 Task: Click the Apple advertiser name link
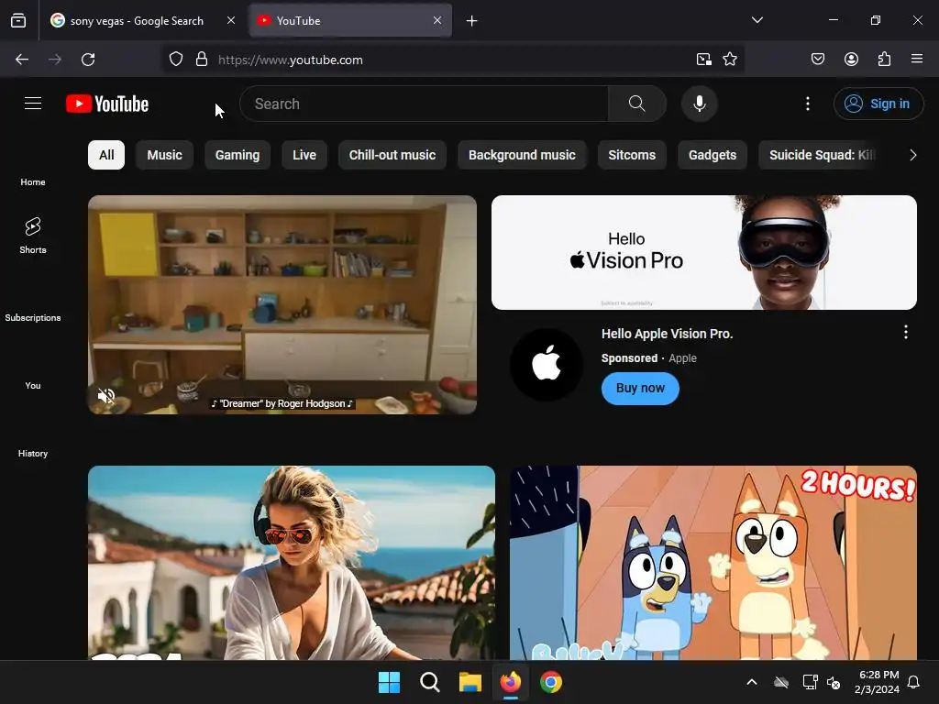[682, 358]
